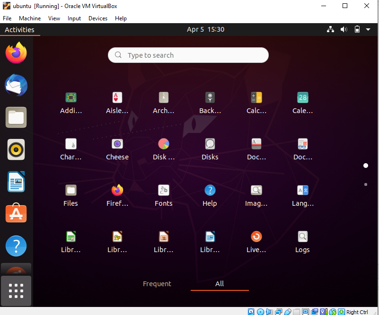Open Firefox from the Ubuntu dock
This screenshot has width=379, height=315.
(x=16, y=53)
